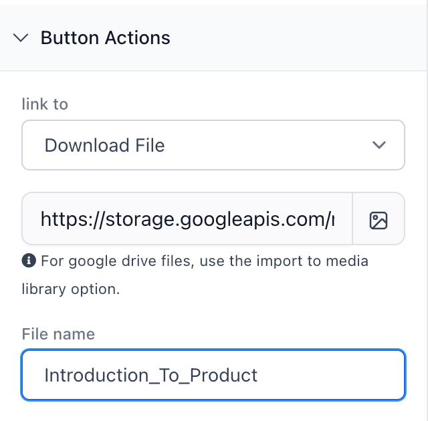Image resolution: width=428 pixels, height=421 pixels.
Task: Open the media library image picker icon
Action: (379, 221)
